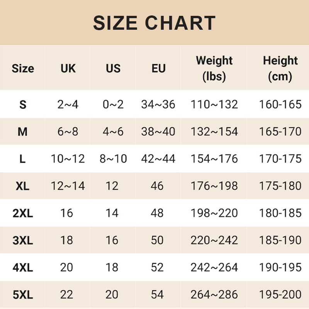The image size is (309, 309).
Task: Select the 3XL size row label
Action: (23, 240)
